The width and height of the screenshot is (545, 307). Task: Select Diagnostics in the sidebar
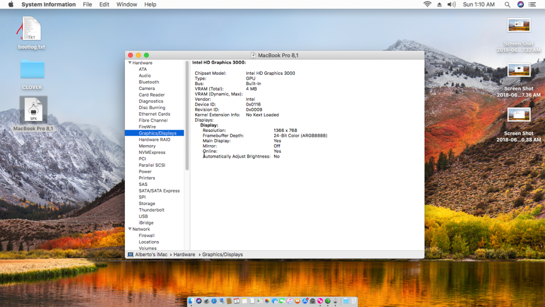pyautogui.click(x=151, y=101)
